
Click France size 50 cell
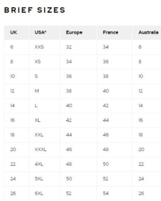point(106,164)
